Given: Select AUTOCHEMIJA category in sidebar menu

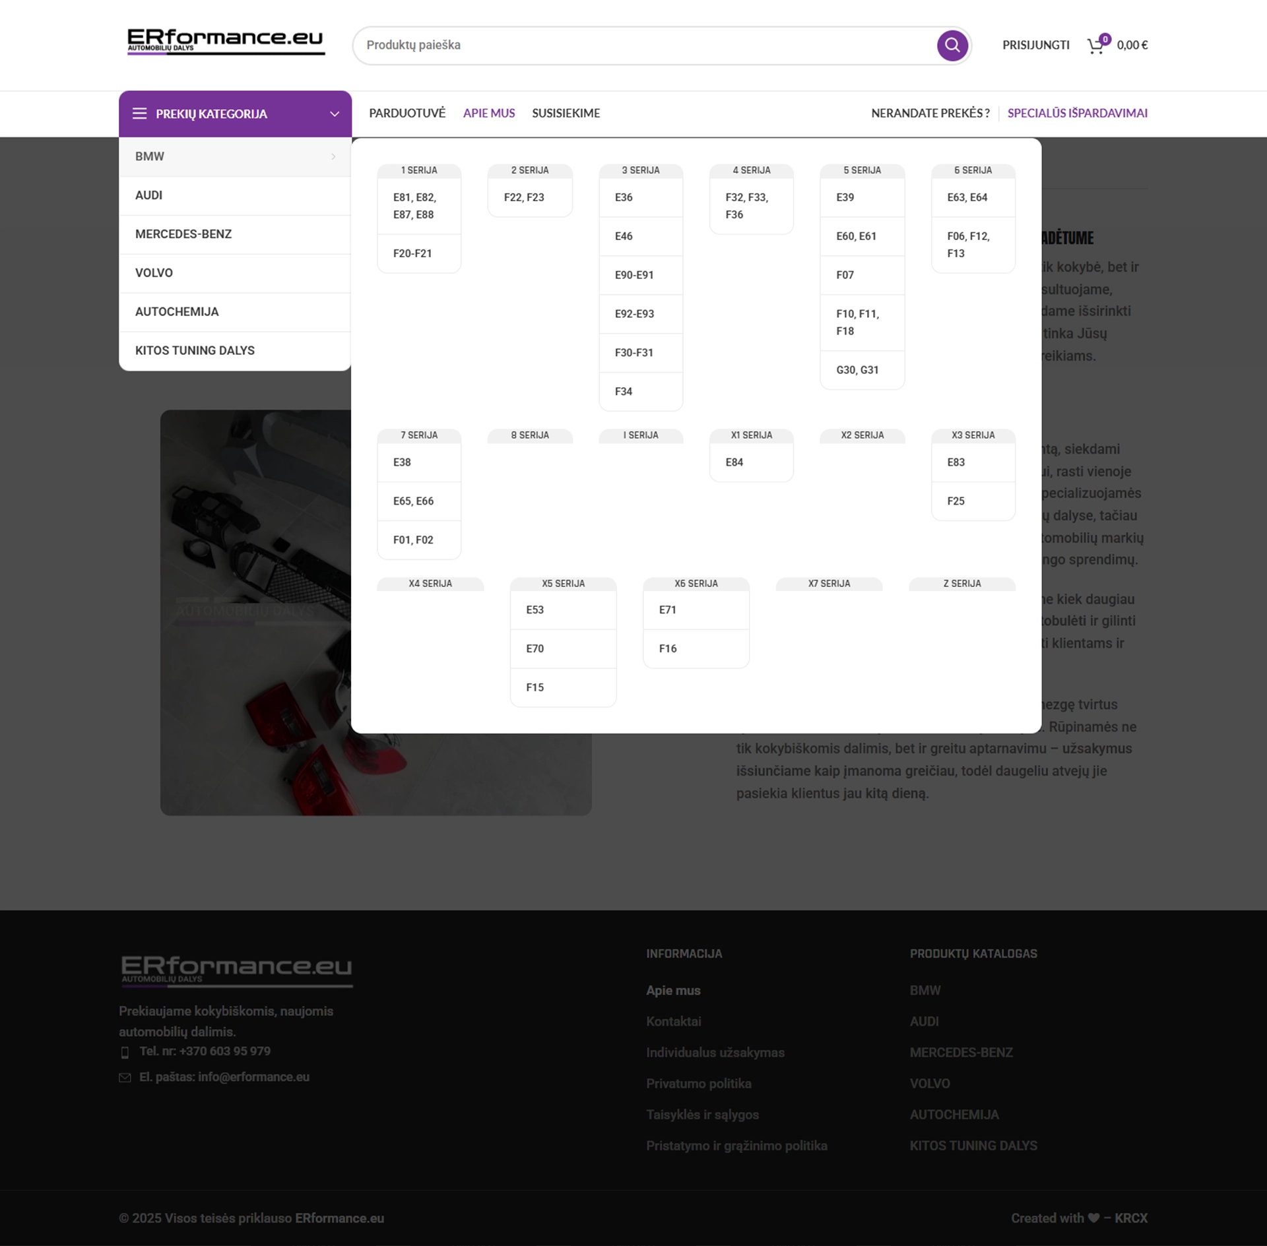Looking at the screenshot, I should (x=235, y=312).
